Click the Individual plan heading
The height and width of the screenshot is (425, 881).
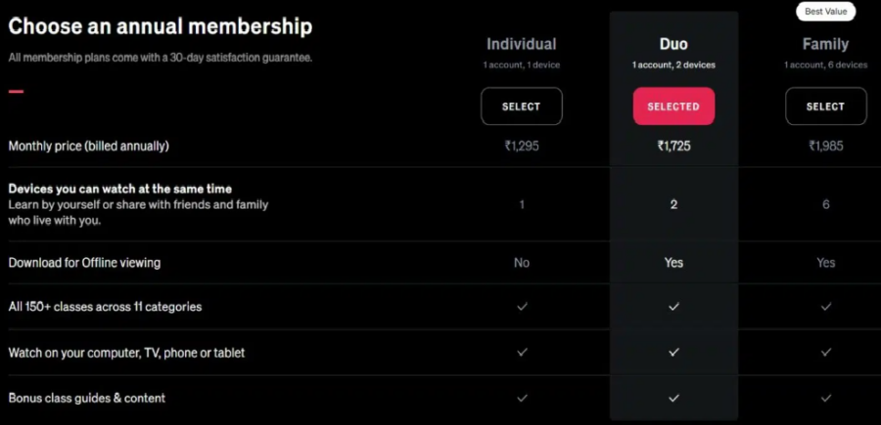pyautogui.click(x=522, y=44)
